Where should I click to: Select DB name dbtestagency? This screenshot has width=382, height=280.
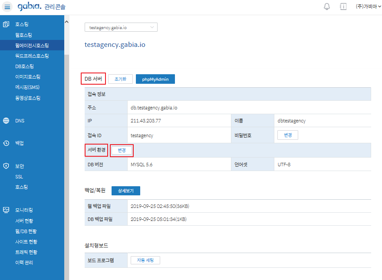click(291, 121)
